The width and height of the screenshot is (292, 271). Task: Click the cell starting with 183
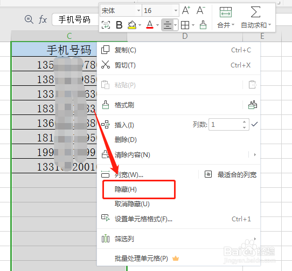tap(54, 107)
